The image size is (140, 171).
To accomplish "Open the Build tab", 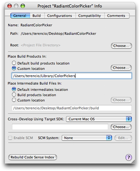I will coord(37,16).
